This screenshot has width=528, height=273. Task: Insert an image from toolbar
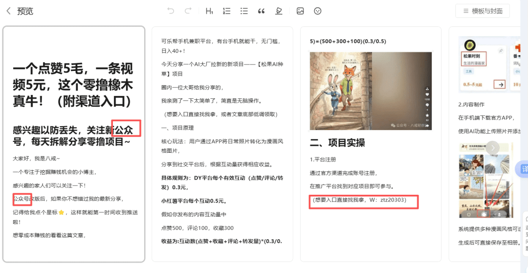pos(300,11)
